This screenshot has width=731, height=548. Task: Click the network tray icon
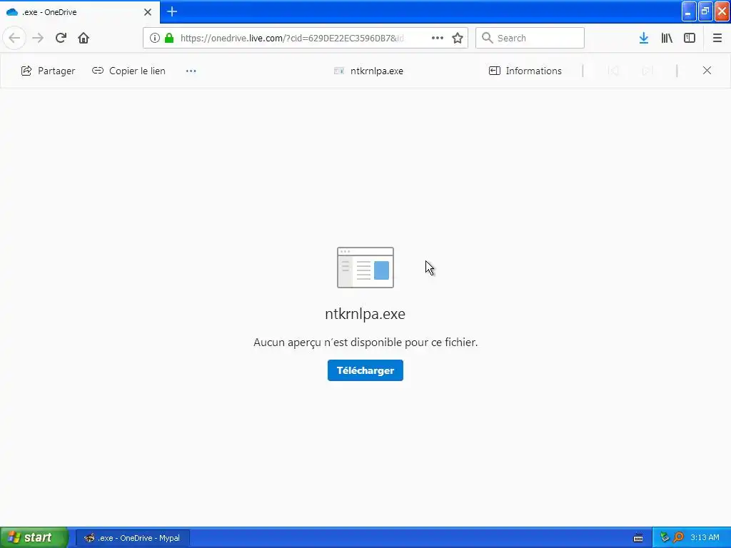click(665, 538)
